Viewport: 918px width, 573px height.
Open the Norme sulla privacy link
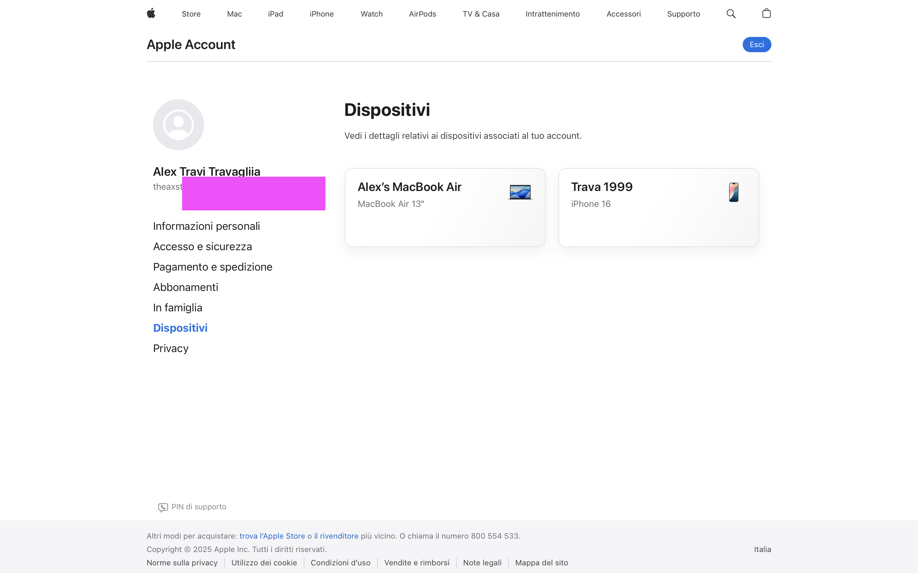point(182,563)
